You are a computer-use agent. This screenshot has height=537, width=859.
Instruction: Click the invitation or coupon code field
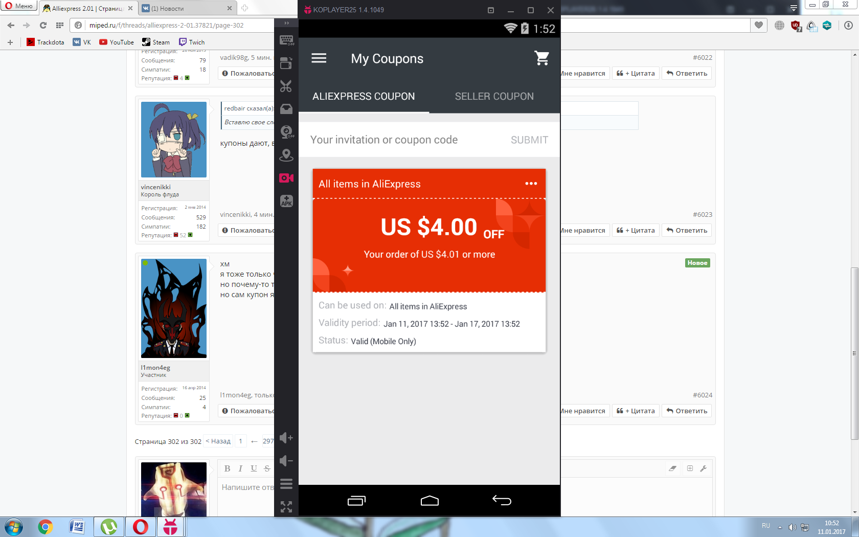(384, 140)
